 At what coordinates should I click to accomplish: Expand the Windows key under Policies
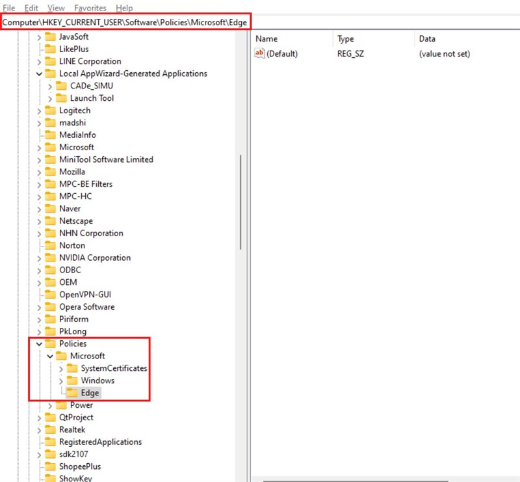tap(61, 381)
